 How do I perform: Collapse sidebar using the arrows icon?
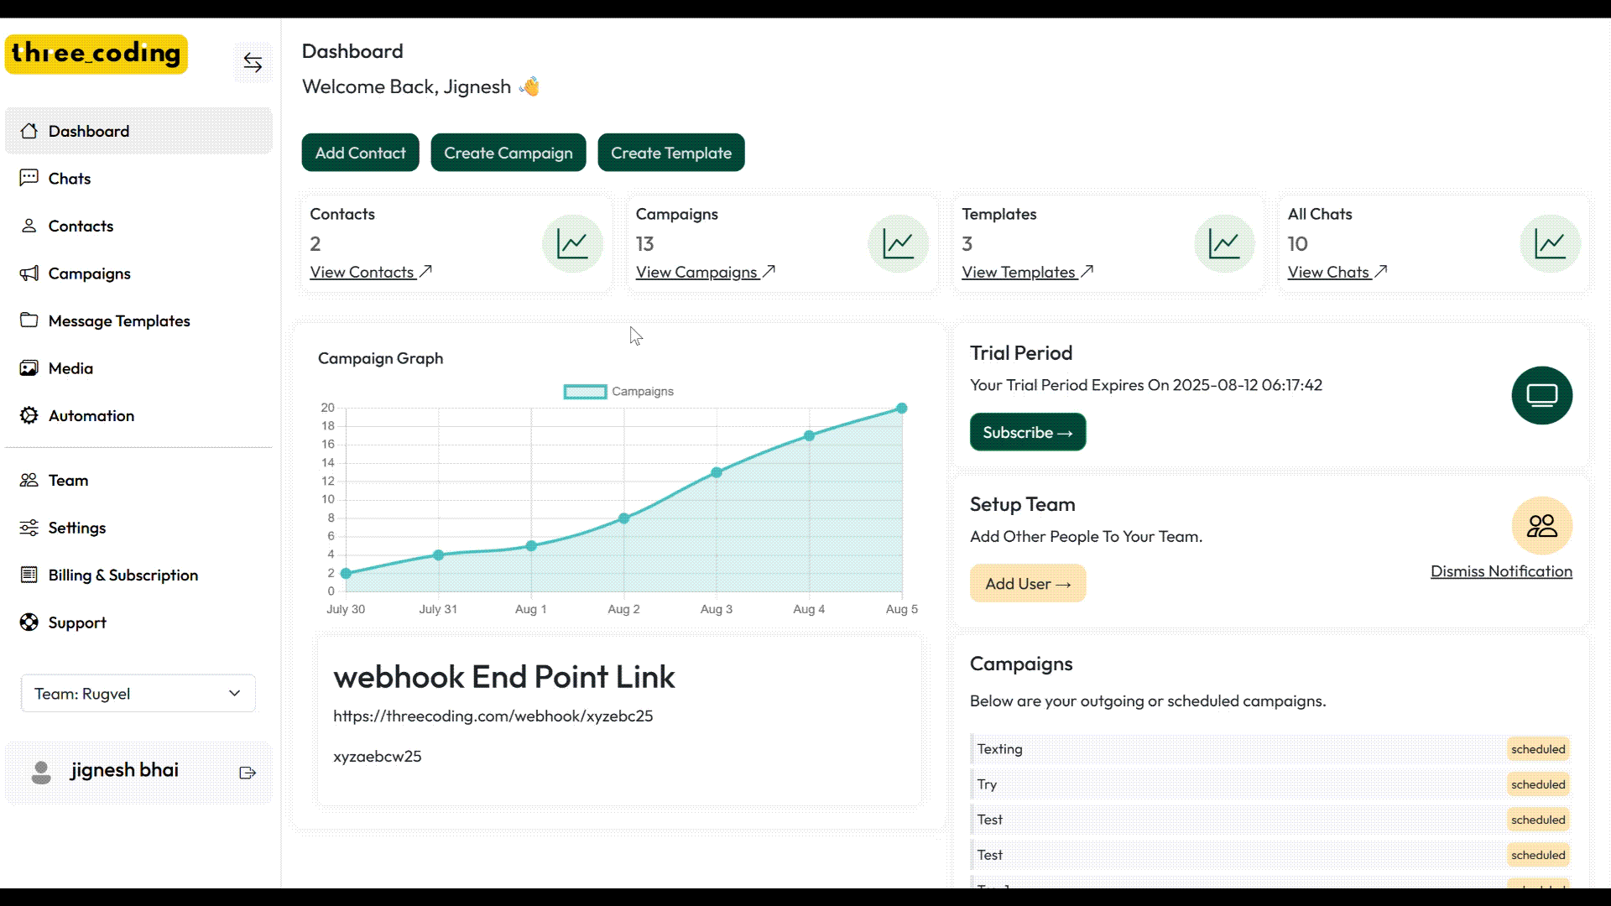(x=253, y=62)
